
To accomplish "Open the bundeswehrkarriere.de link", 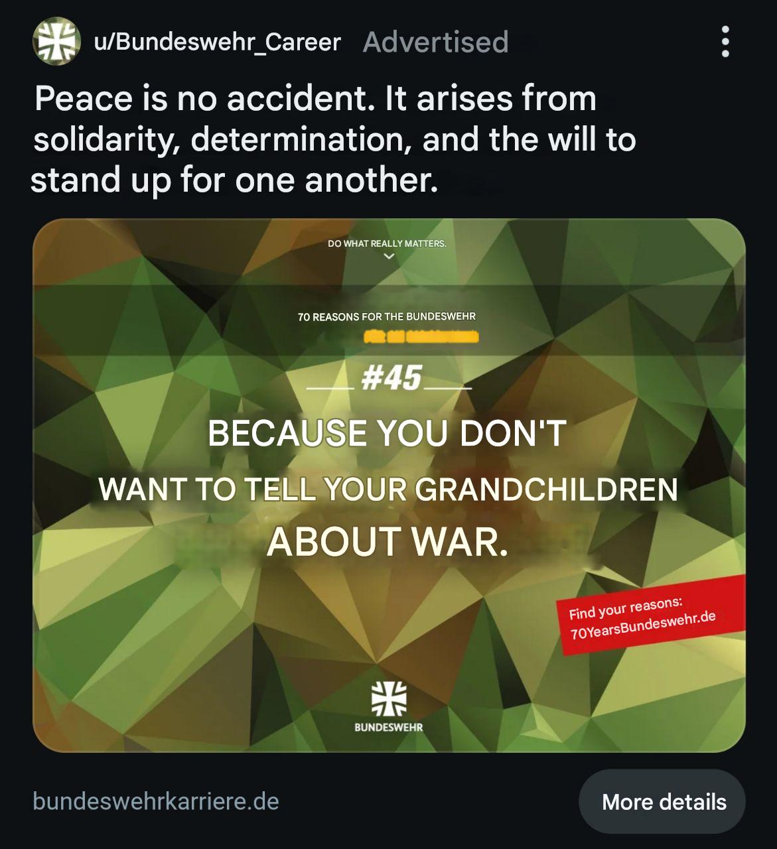I will click(156, 801).
